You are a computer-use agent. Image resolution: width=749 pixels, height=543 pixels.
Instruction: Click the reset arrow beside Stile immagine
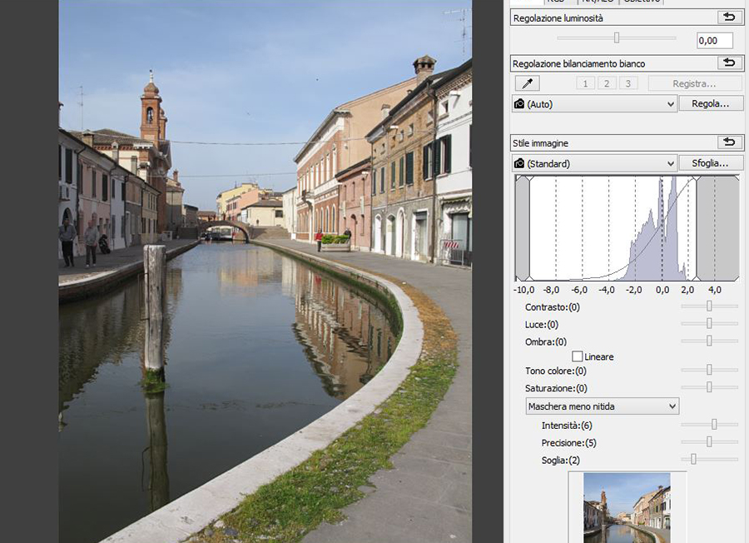coord(730,142)
